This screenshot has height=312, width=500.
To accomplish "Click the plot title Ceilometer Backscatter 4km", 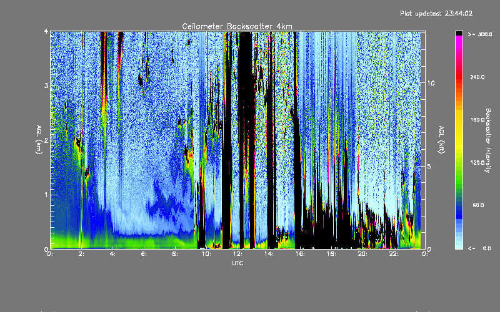I will pyautogui.click(x=237, y=26).
